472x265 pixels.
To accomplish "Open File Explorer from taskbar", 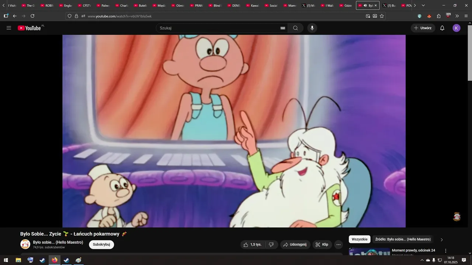I will (18, 260).
